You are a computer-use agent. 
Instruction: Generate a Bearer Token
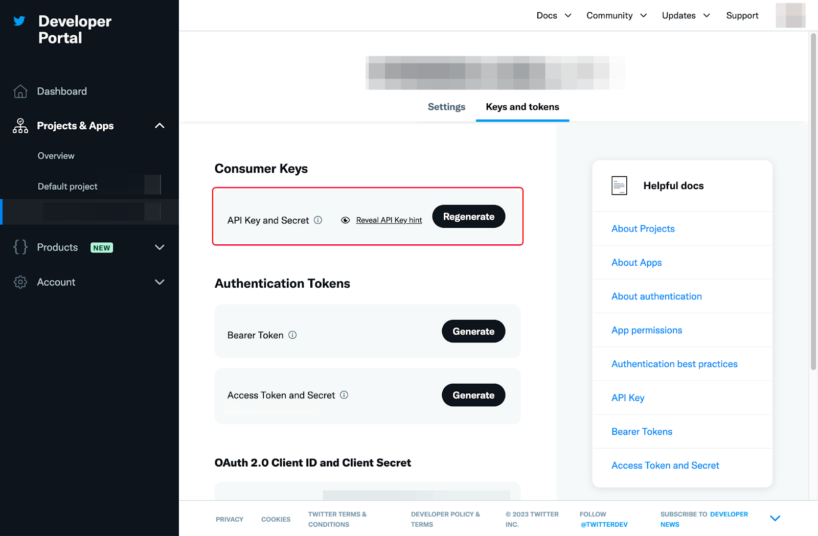coord(473,332)
